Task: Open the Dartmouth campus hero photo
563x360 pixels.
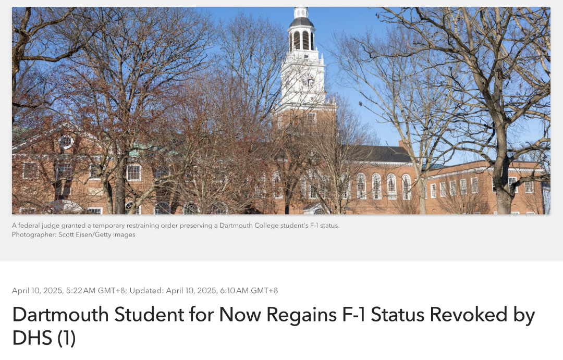Action: click(281, 110)
